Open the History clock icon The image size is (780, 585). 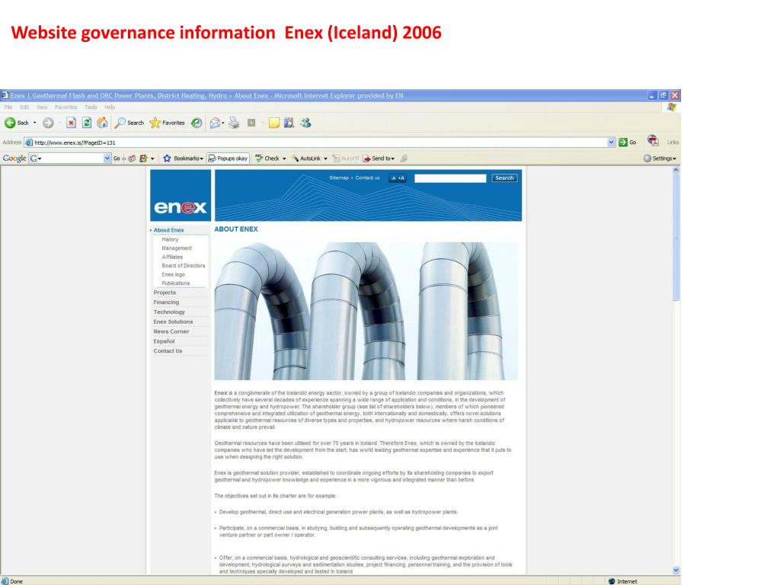pos(197,123)
